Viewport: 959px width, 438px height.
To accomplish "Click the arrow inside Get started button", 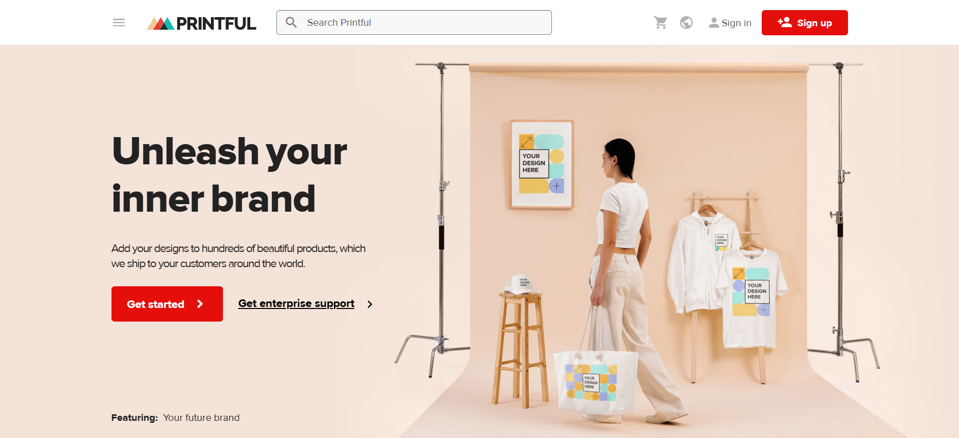I will pos(200,304).
